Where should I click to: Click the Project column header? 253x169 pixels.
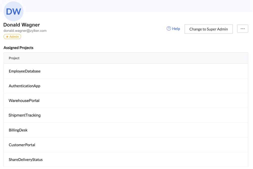point(14,58)
